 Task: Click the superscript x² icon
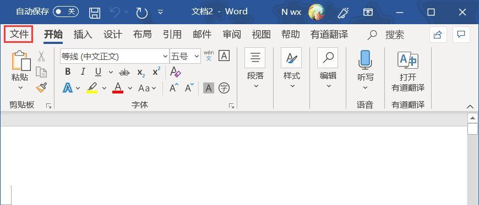[157, 72]
